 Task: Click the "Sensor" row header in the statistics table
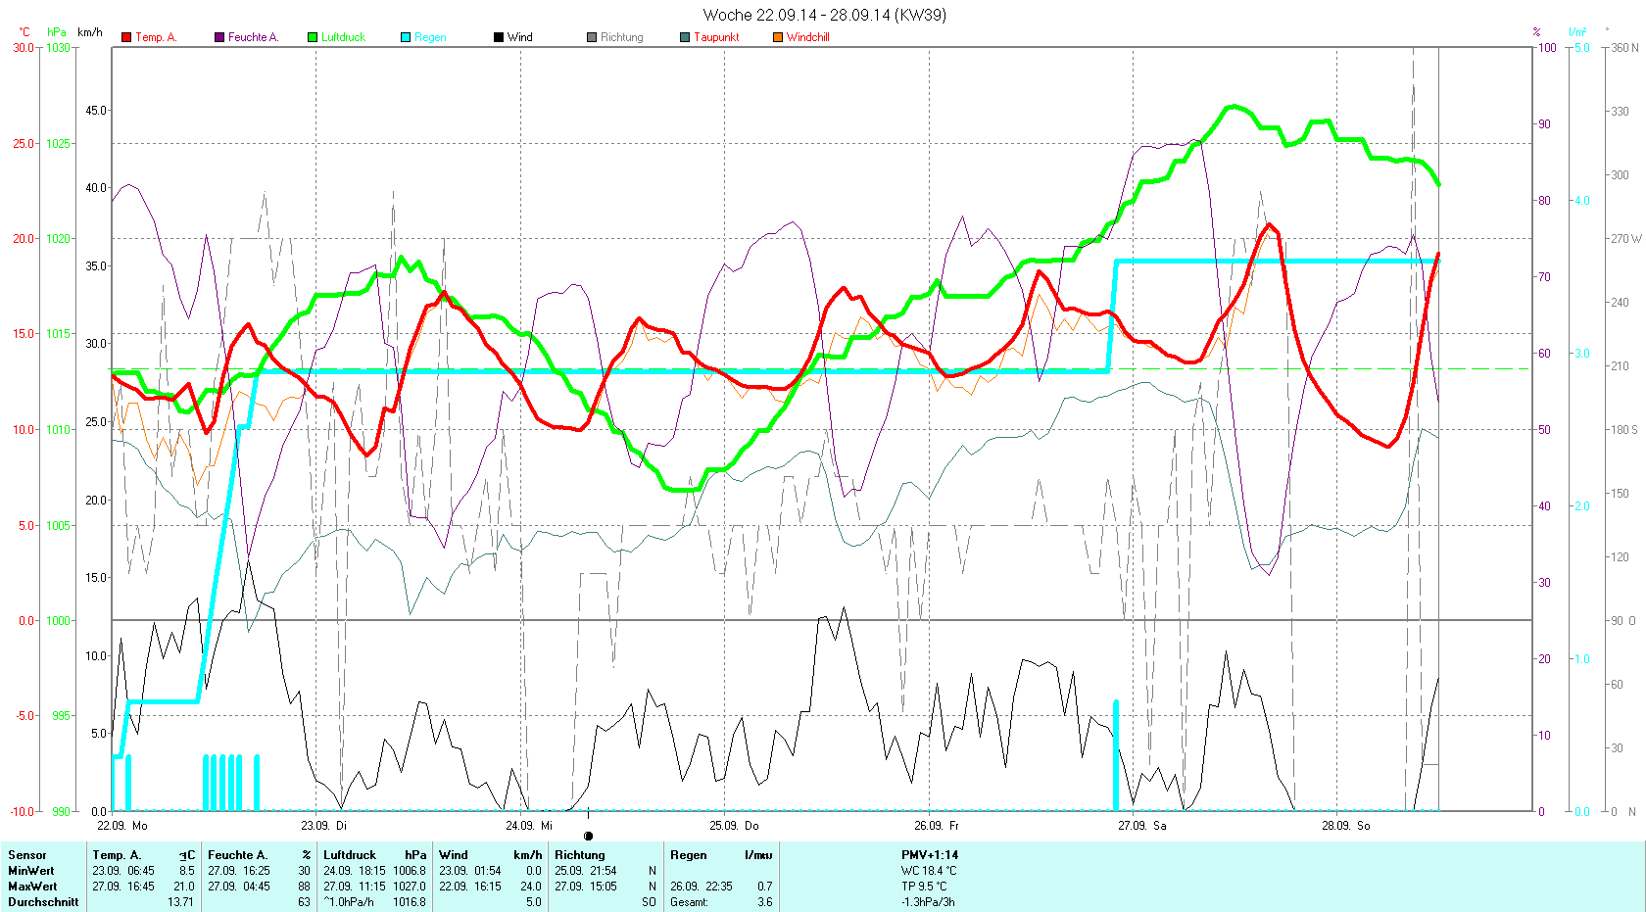[27, 855]
